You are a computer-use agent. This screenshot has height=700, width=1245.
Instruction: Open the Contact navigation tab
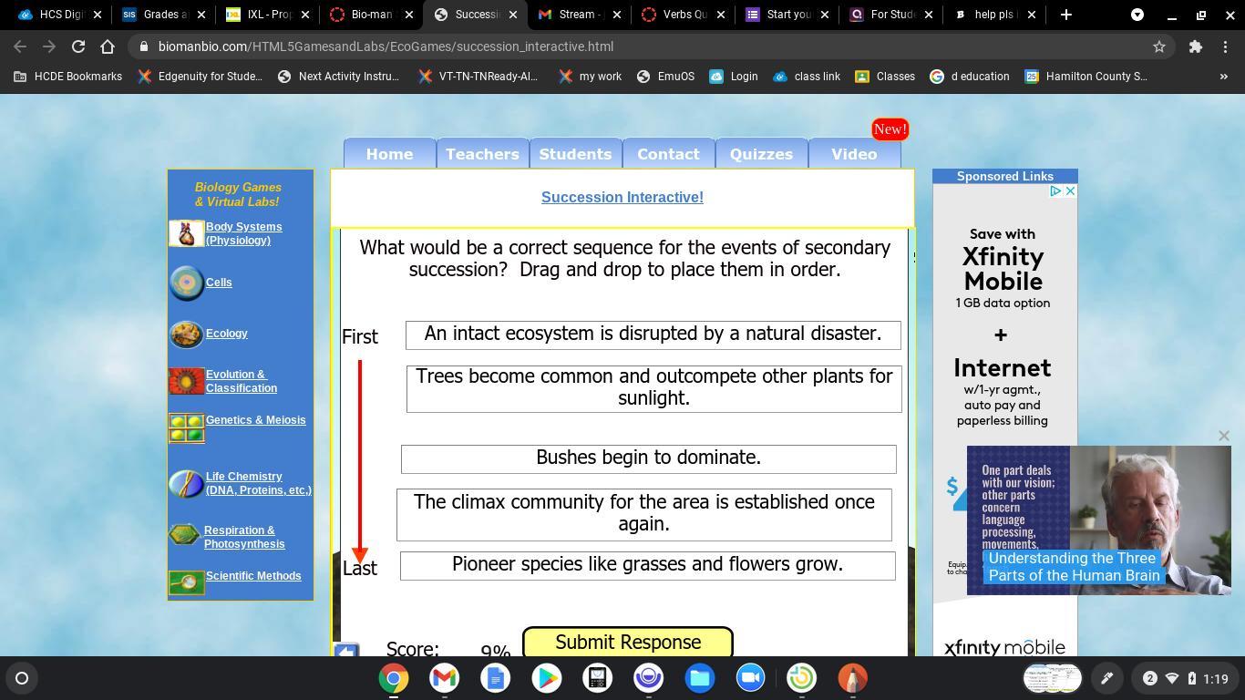668,154
